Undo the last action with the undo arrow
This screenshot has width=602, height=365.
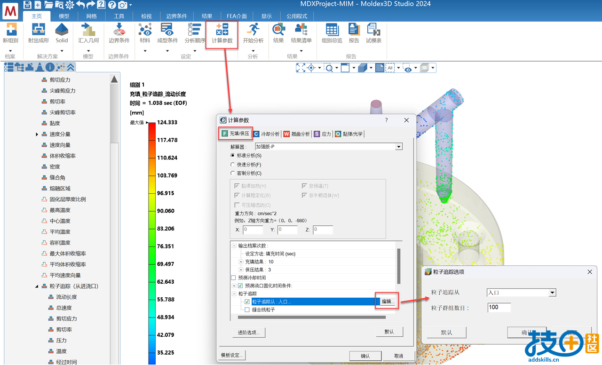click(x=80, y=5)
